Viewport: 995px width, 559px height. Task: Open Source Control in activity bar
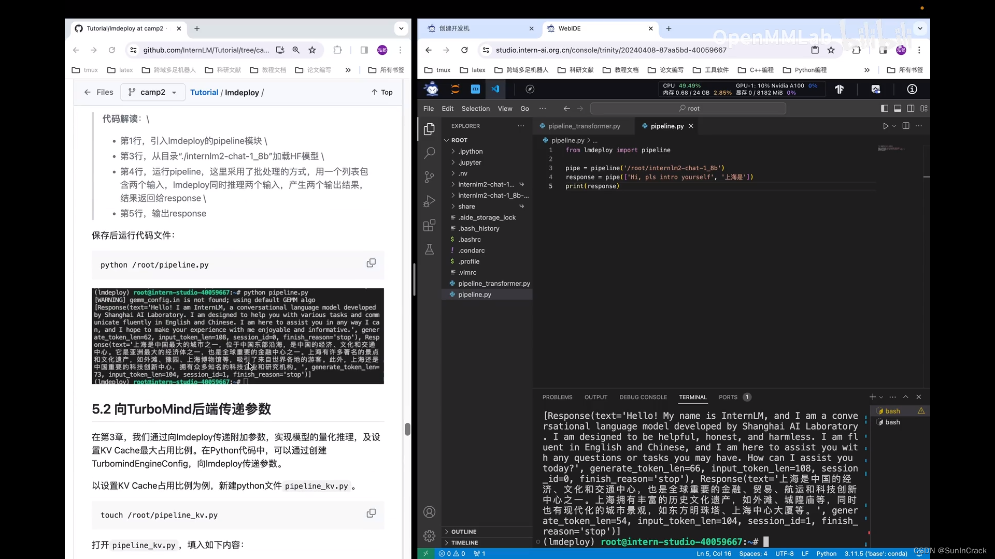pos(429,177)
